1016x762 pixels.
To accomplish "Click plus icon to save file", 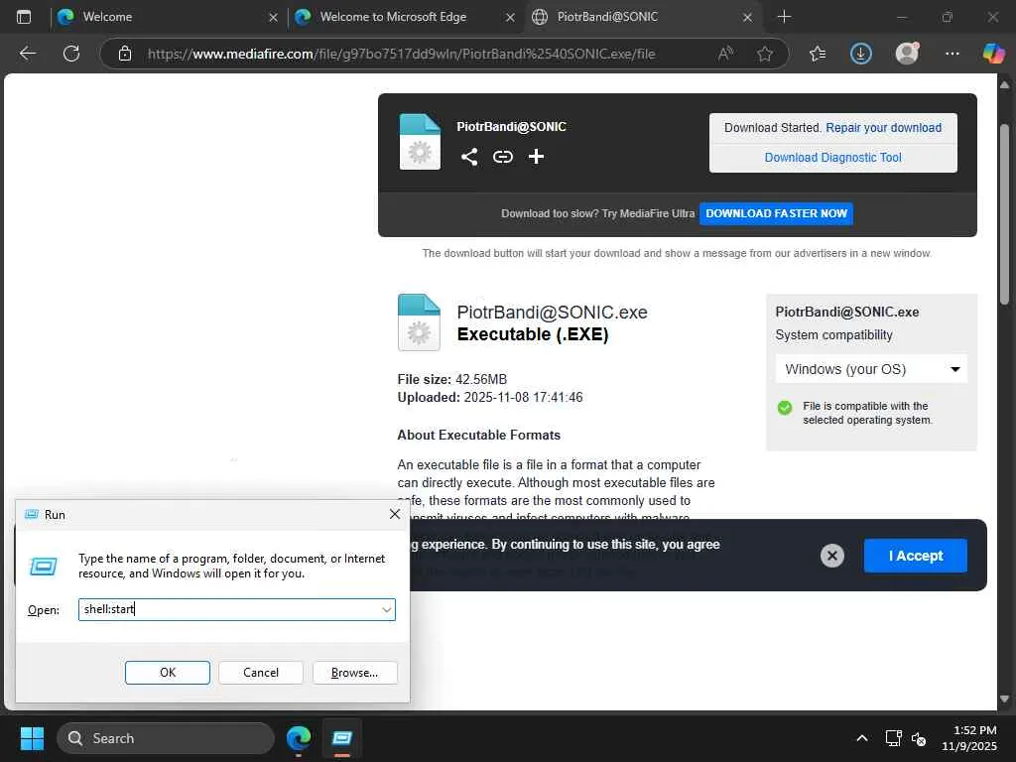I will (536, 156).
